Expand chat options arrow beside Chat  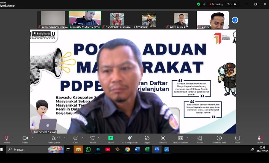(x=82, y=138)
